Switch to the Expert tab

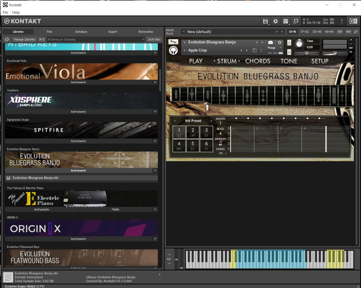(113, 32)
